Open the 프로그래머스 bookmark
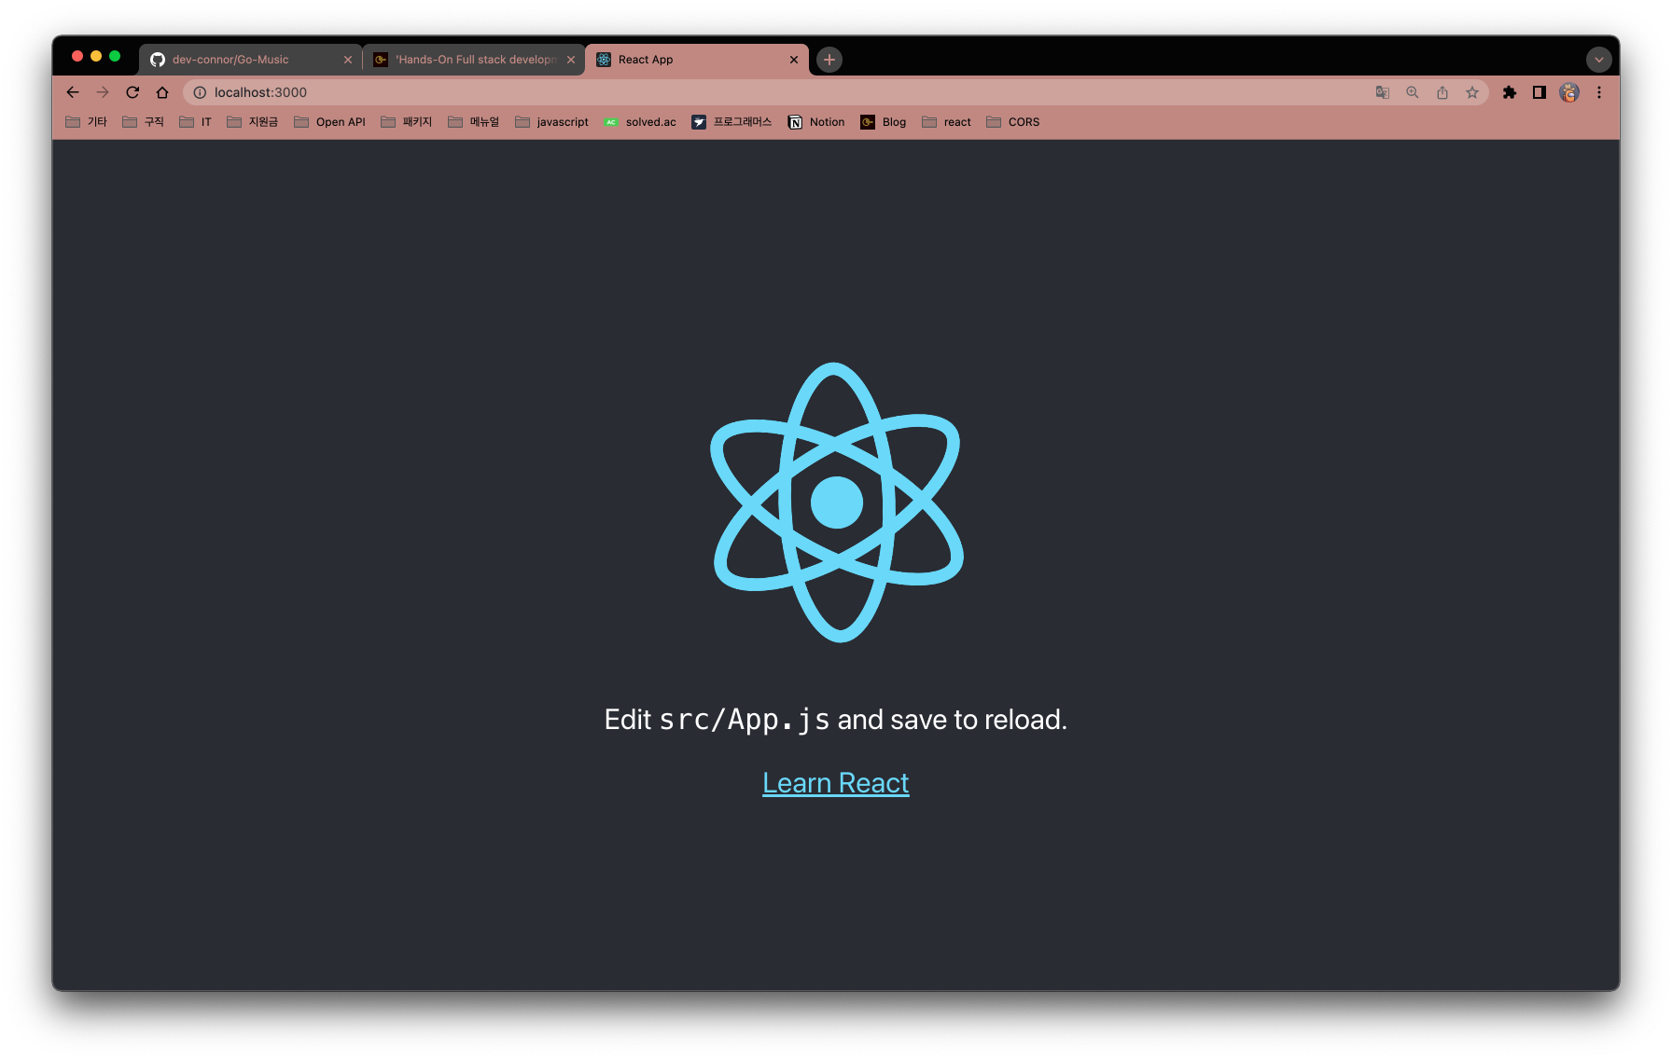 (x=732, y=122)
